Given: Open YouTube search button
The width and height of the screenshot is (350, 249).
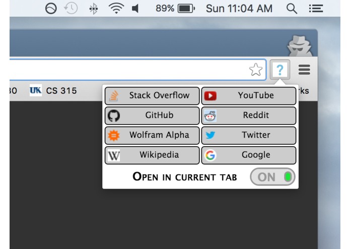Looking at the screenshot, I should click(249, 96).
